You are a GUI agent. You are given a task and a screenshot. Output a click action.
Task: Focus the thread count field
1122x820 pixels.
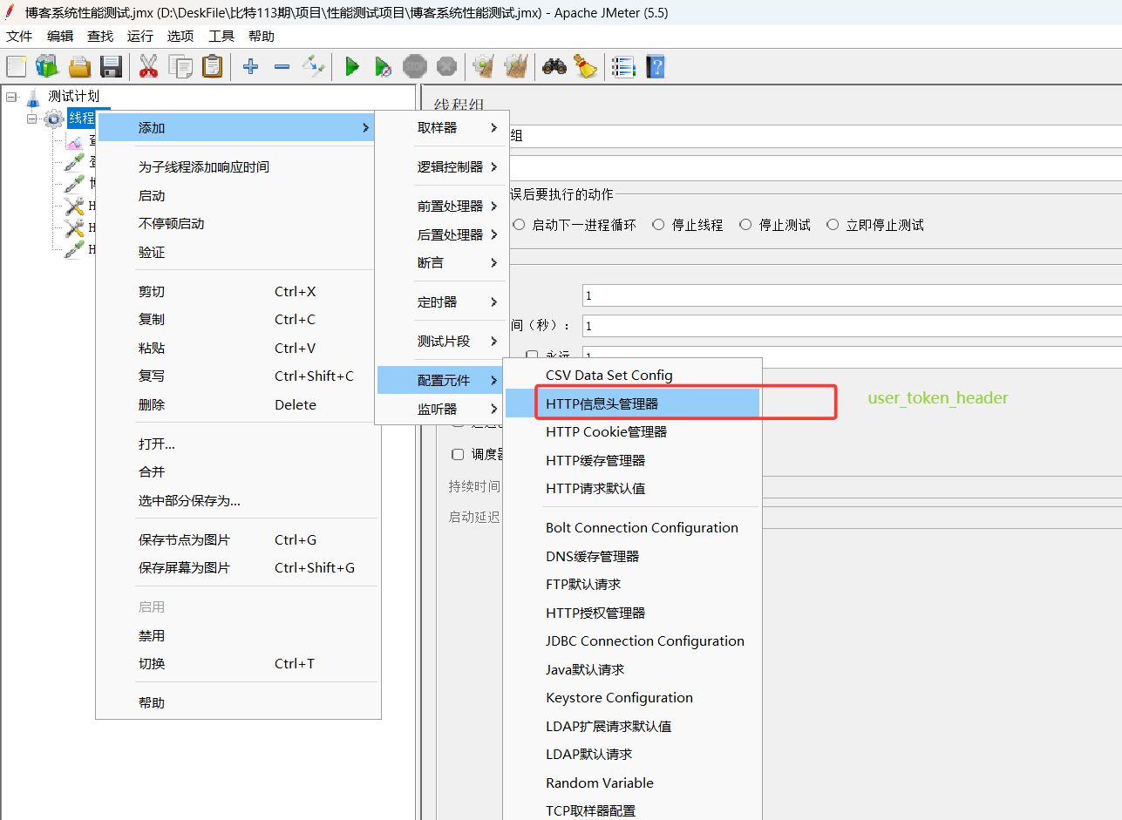pyautogui.click(x=852, y=295)
